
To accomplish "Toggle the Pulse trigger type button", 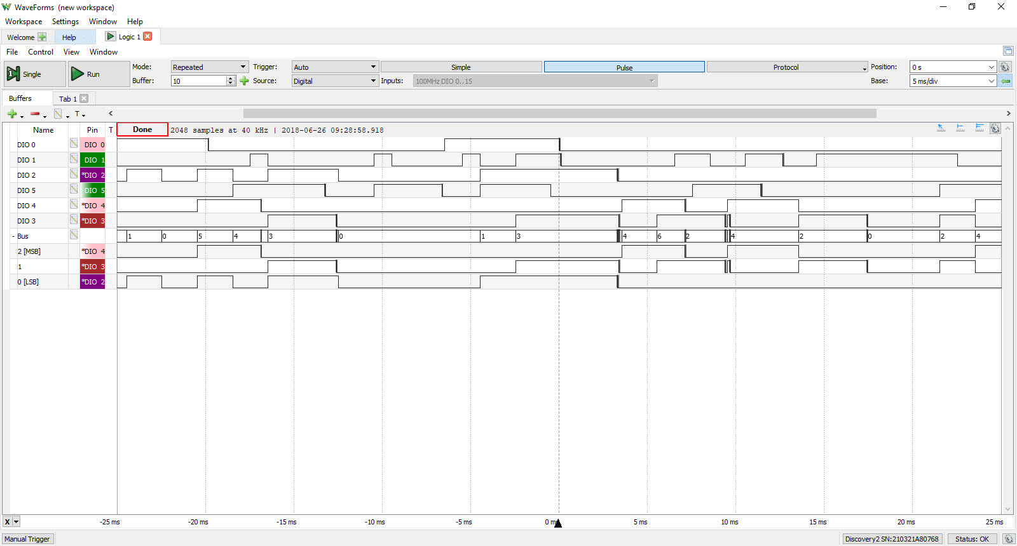I will tap(624, 67).
